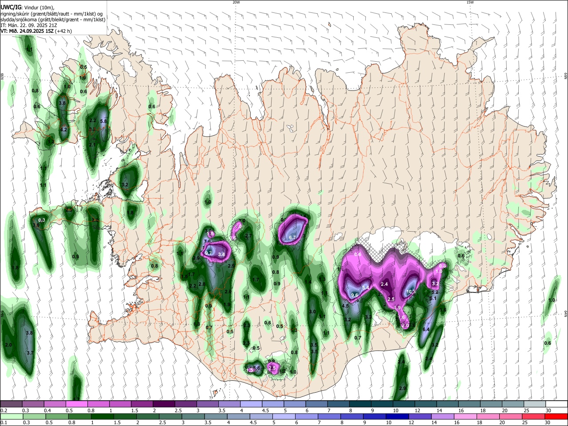
Task: Pick the darkest green 1 swatch in the lower scale
Action: coord(102,416)
